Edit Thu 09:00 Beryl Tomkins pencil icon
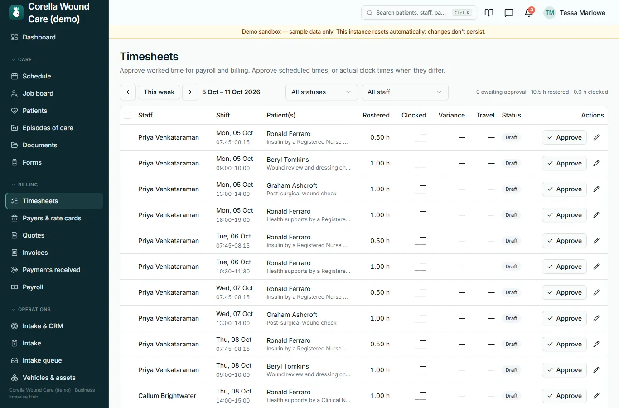Screen dimensions: 619x408 point(596,370)
